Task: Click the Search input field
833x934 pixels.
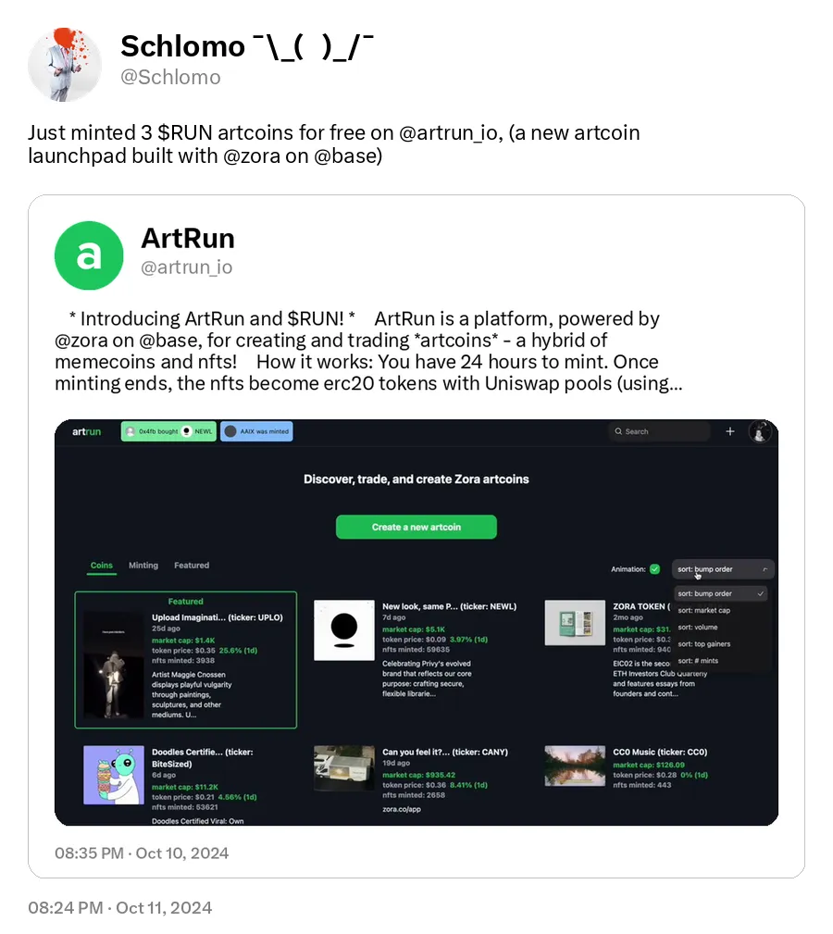Action: point(660,431)
